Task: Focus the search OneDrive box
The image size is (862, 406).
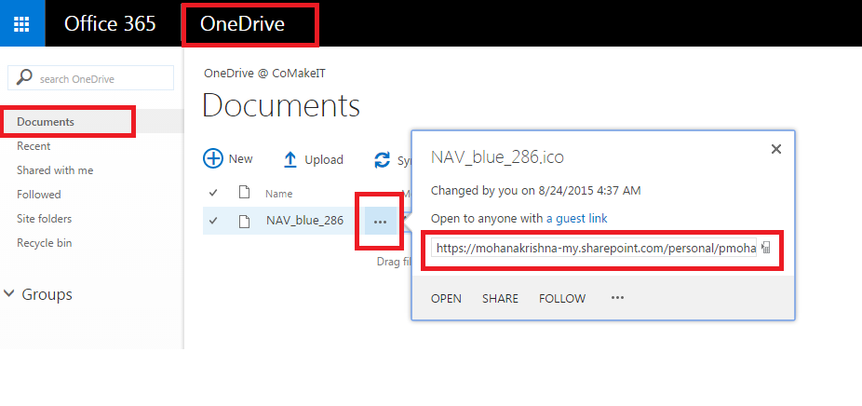Action: tap(90, 78)
